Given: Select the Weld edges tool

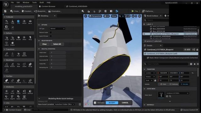Looking at the screenshot, I should point(18,65).
